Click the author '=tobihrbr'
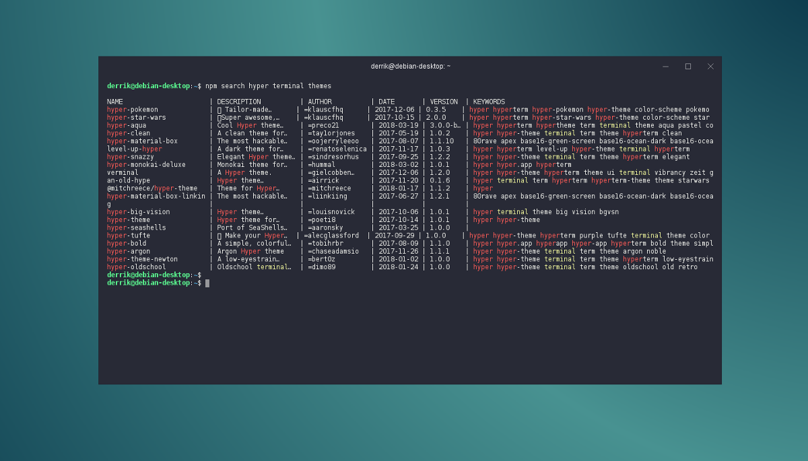 click(x=325, y=244)
